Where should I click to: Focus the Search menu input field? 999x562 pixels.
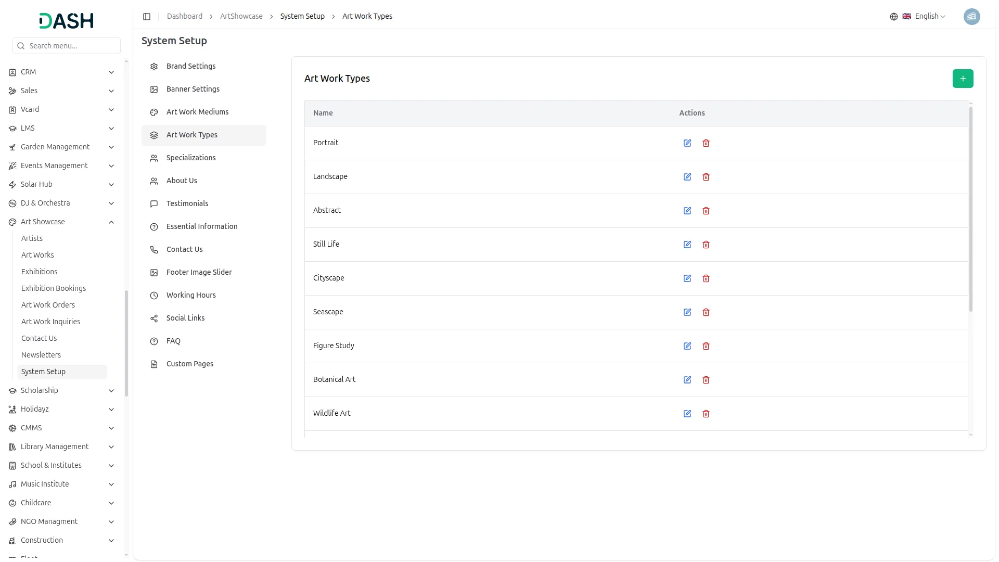(x=72, y=46)
